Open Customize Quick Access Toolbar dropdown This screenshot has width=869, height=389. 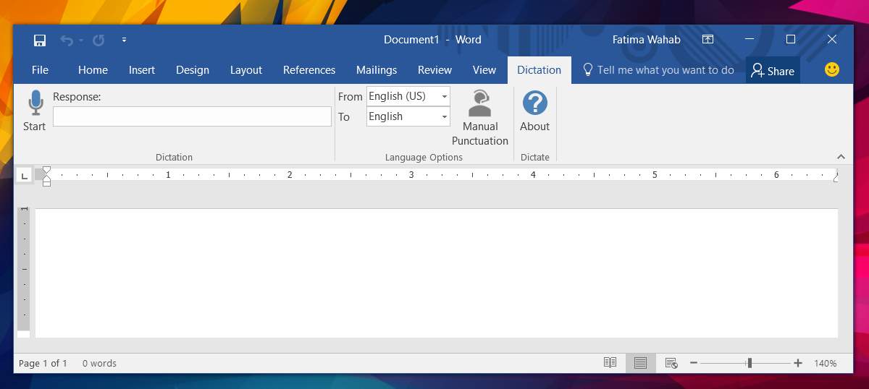click(x=124, y=40)
